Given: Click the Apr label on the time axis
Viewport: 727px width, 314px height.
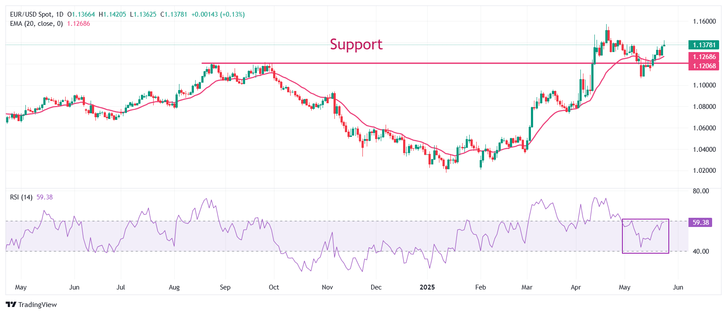Looking at the screenshot, I should [x=576, y=287].
